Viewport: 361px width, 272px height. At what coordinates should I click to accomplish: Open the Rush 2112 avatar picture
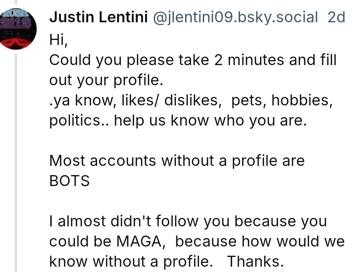click(x=16, y=29)
